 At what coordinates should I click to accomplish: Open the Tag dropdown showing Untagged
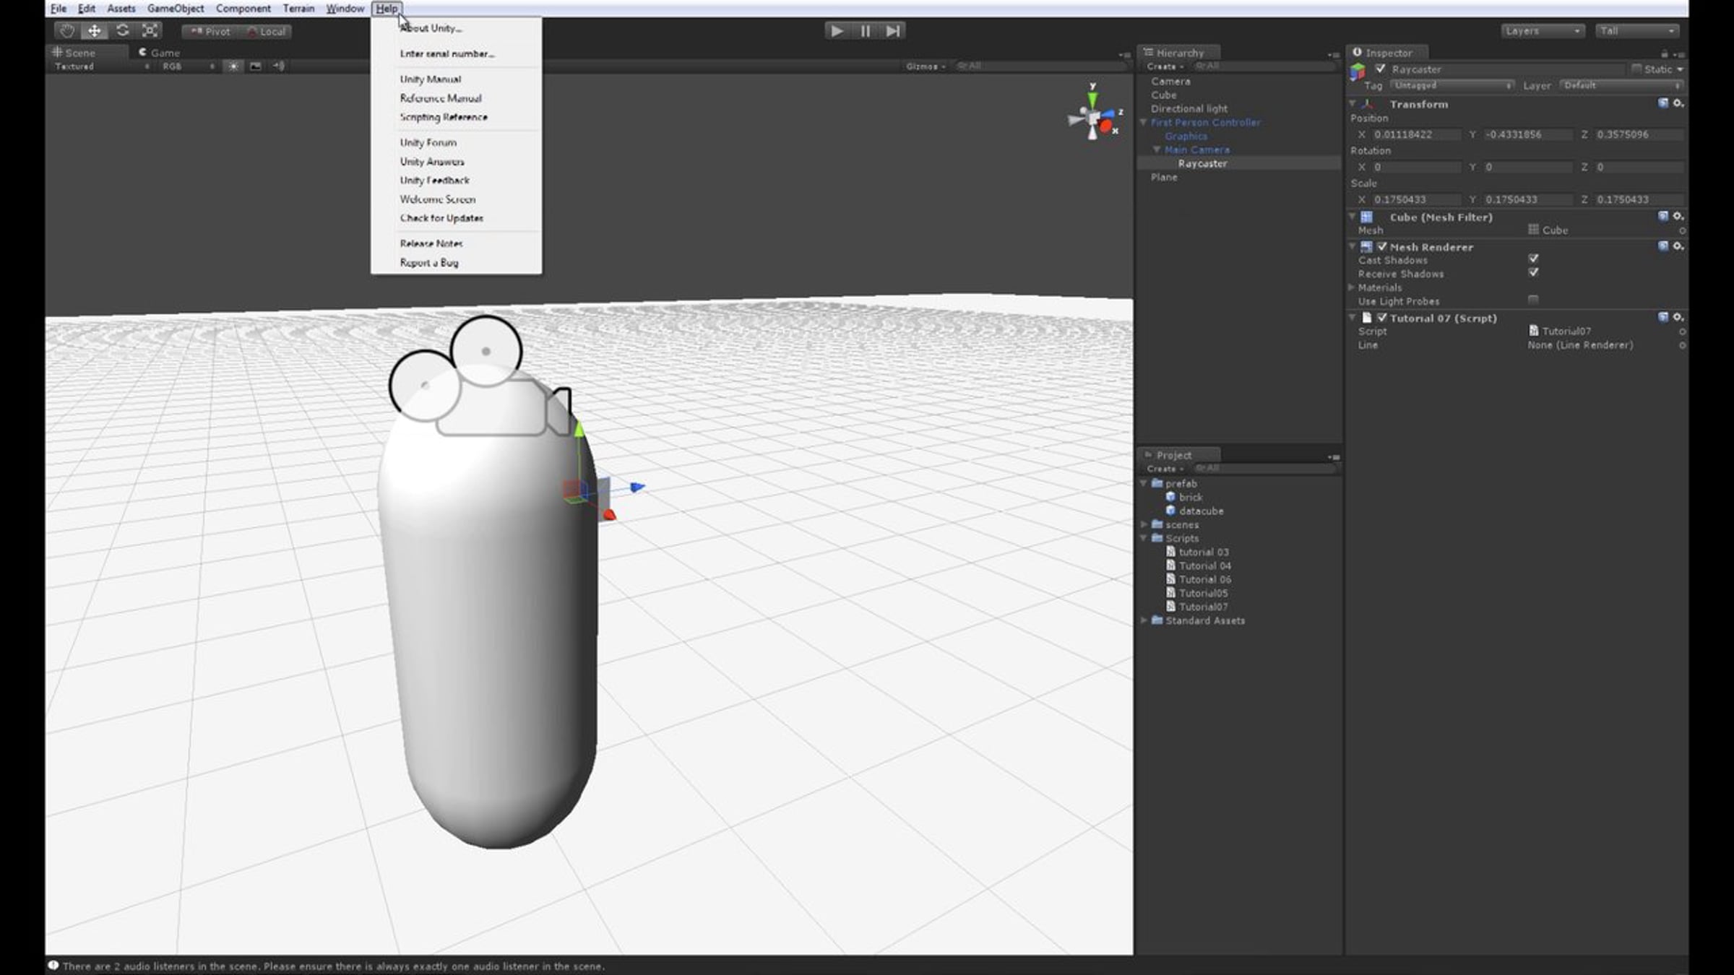pos(1452,85)
